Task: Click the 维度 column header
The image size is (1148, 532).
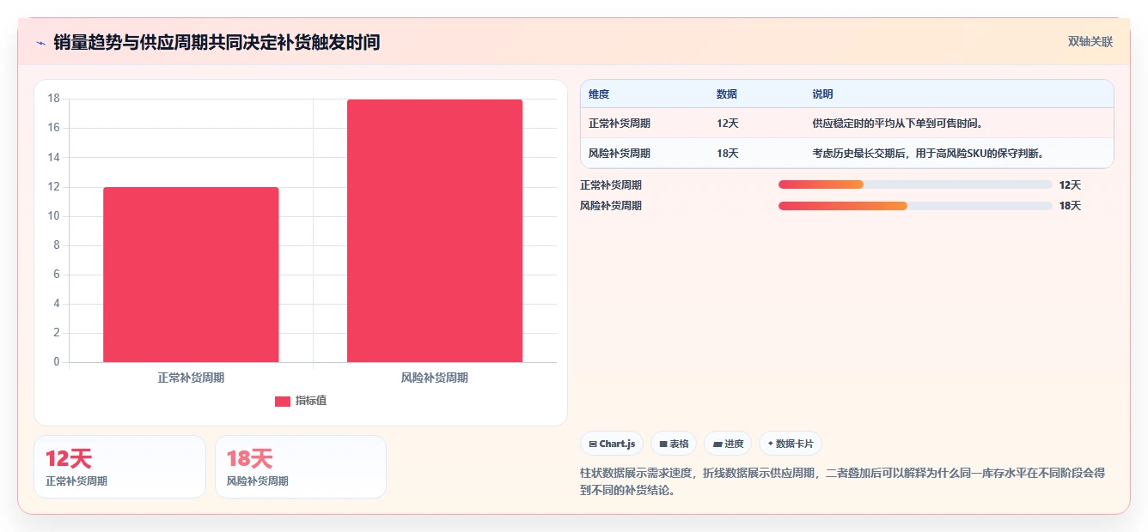Action: (x=599, y=94)
